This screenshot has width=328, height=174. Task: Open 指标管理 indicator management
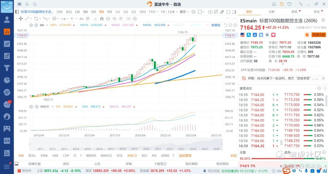185,155
